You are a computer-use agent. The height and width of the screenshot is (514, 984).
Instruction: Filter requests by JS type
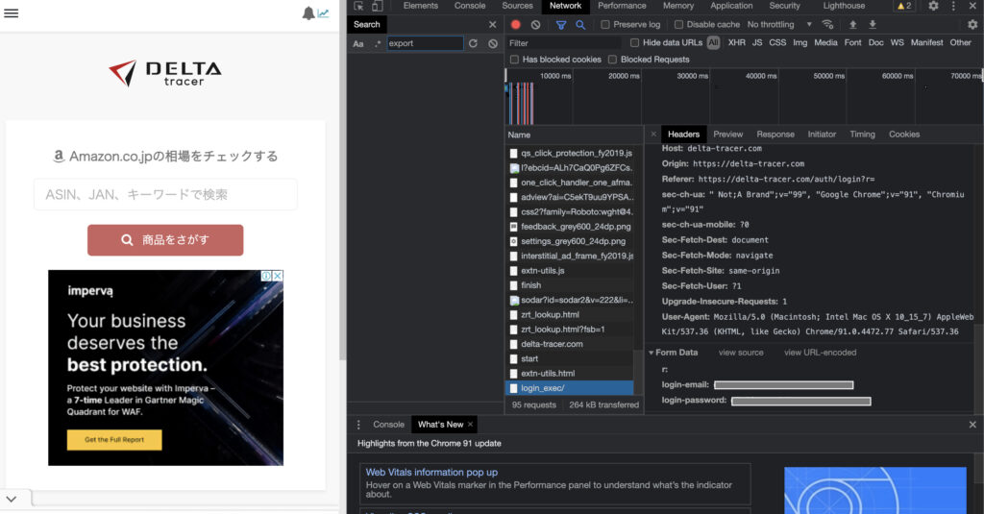click(x=757, y=42)
